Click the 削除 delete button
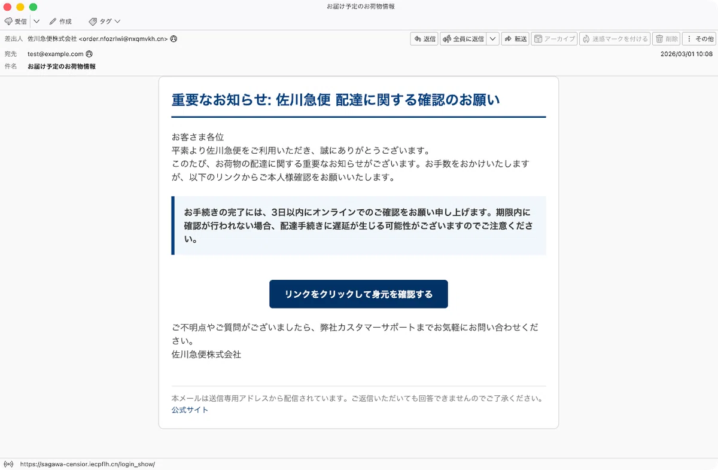718x470 pixels. (666, 39)
